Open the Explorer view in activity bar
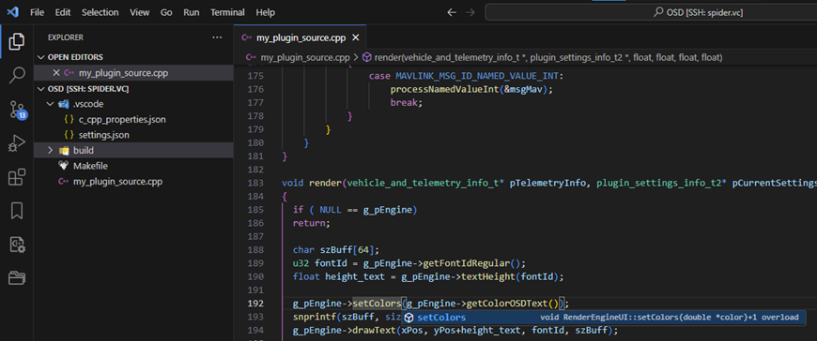The width and height of the screenshot is (817, 341). click(16, 41)
